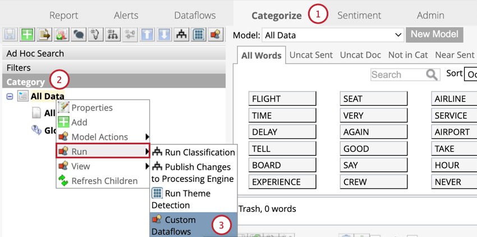Click the FLIGHT word button

tap(282, 99)
